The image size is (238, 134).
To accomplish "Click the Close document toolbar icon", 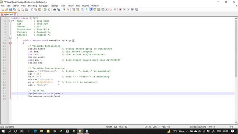I will pos(18,9).
